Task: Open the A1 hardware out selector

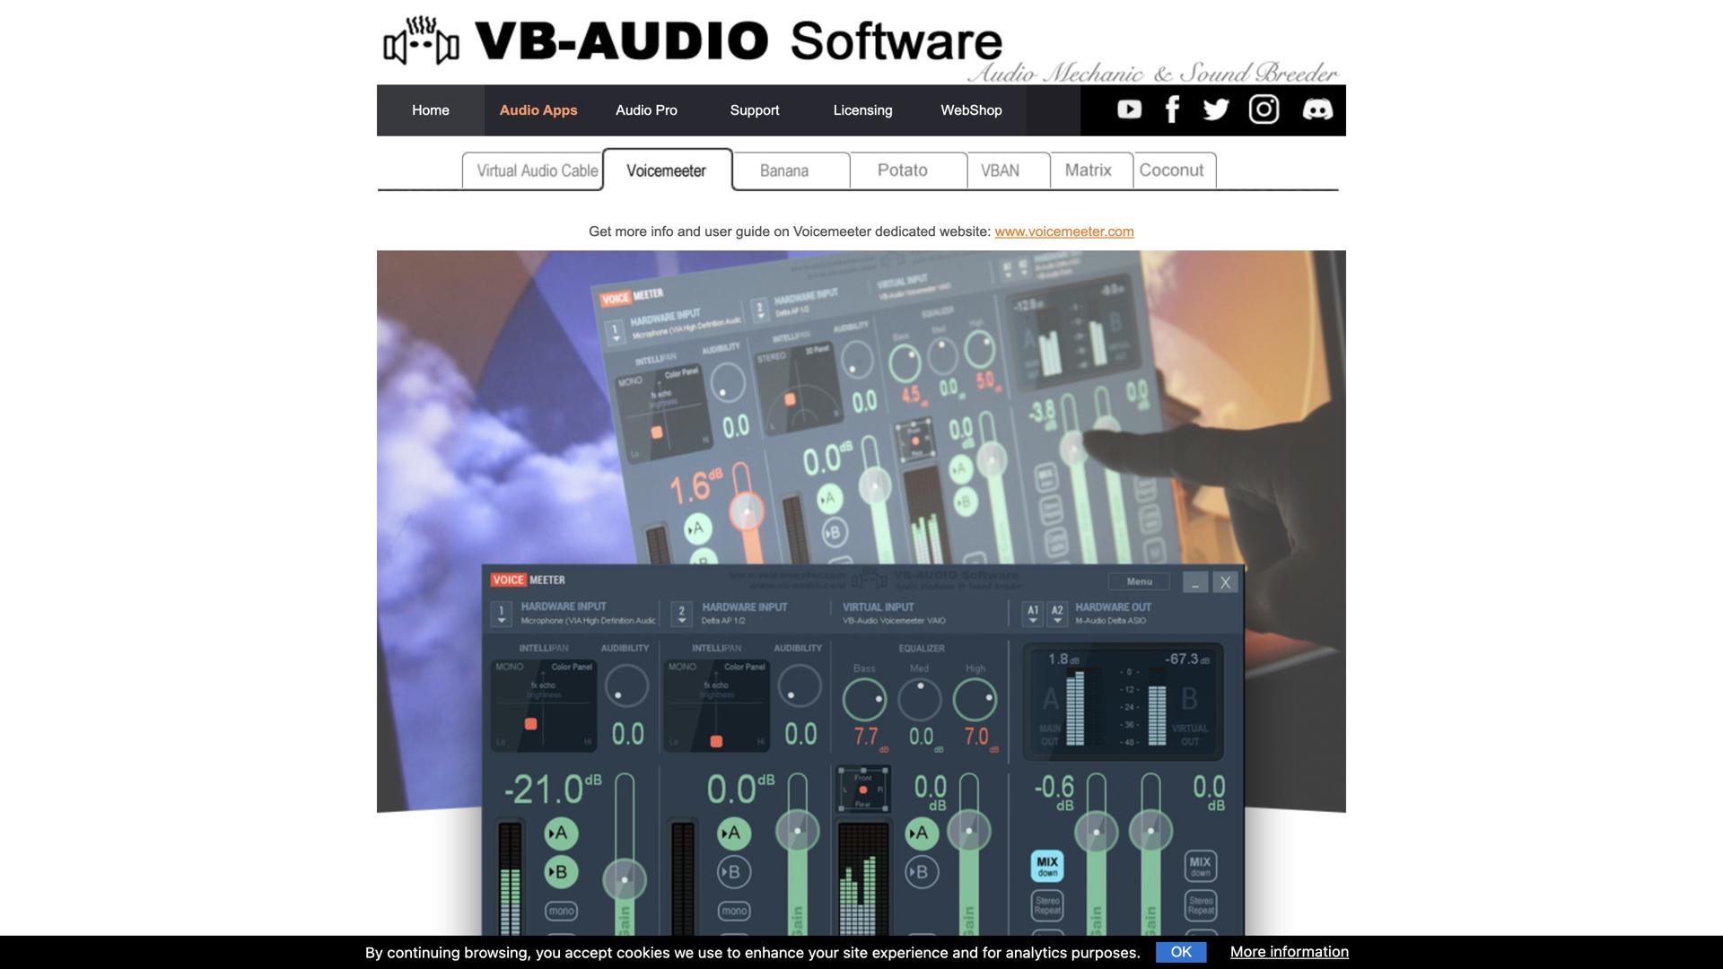Action: coord(1033,614)
